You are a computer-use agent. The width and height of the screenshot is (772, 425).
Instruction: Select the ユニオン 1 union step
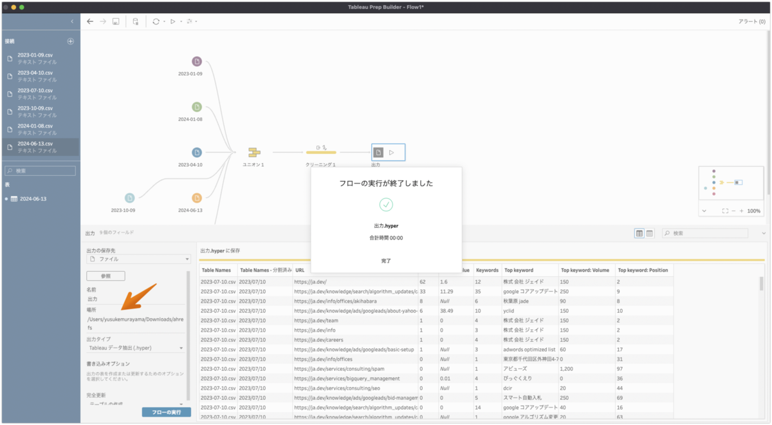(254, 153)
